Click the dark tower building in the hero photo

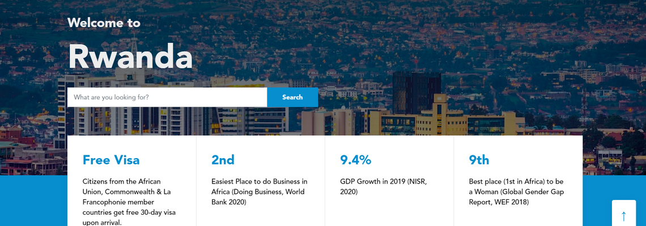tap(416, 90)
